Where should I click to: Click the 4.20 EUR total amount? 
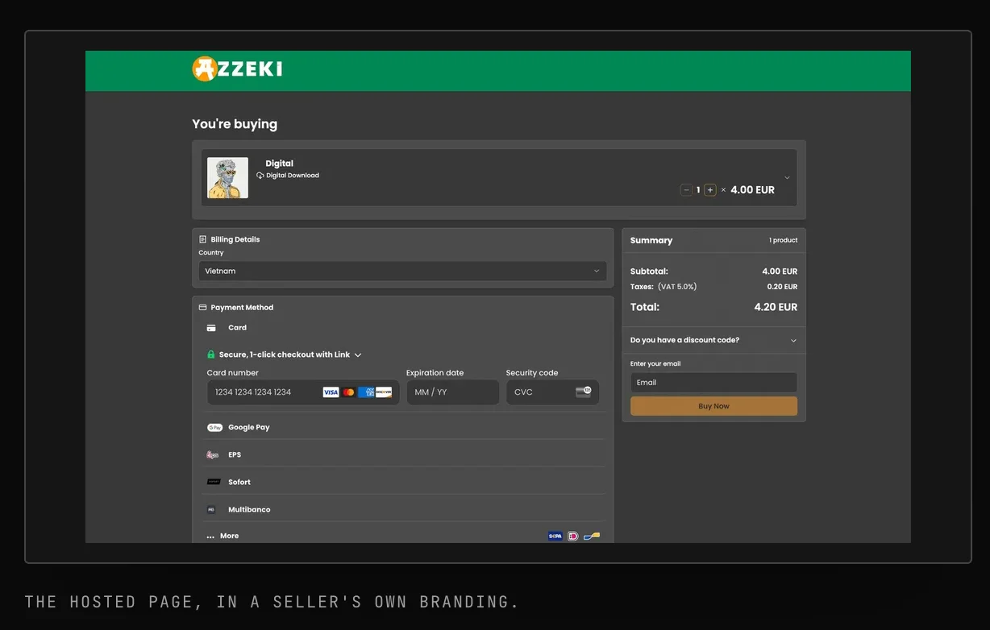coord(776,307)
